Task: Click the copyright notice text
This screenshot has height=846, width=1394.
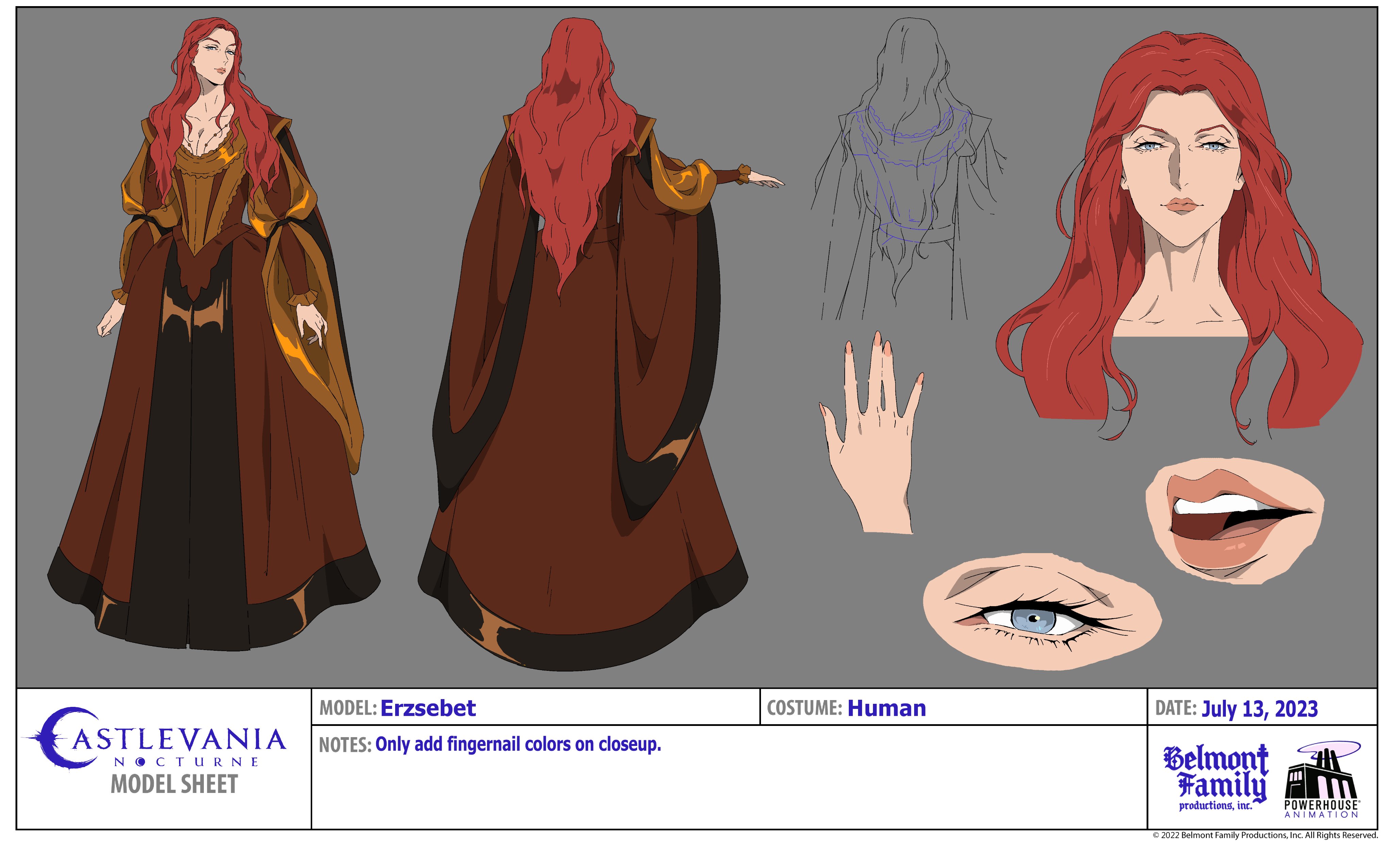Action: pos(1265,835)
